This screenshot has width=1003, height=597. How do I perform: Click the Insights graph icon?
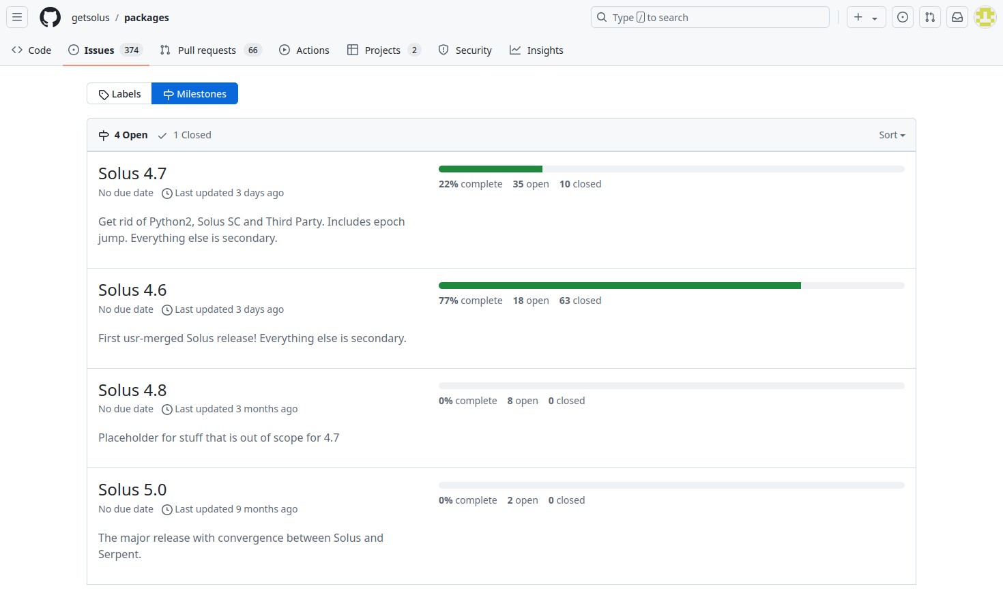point(515,50)
